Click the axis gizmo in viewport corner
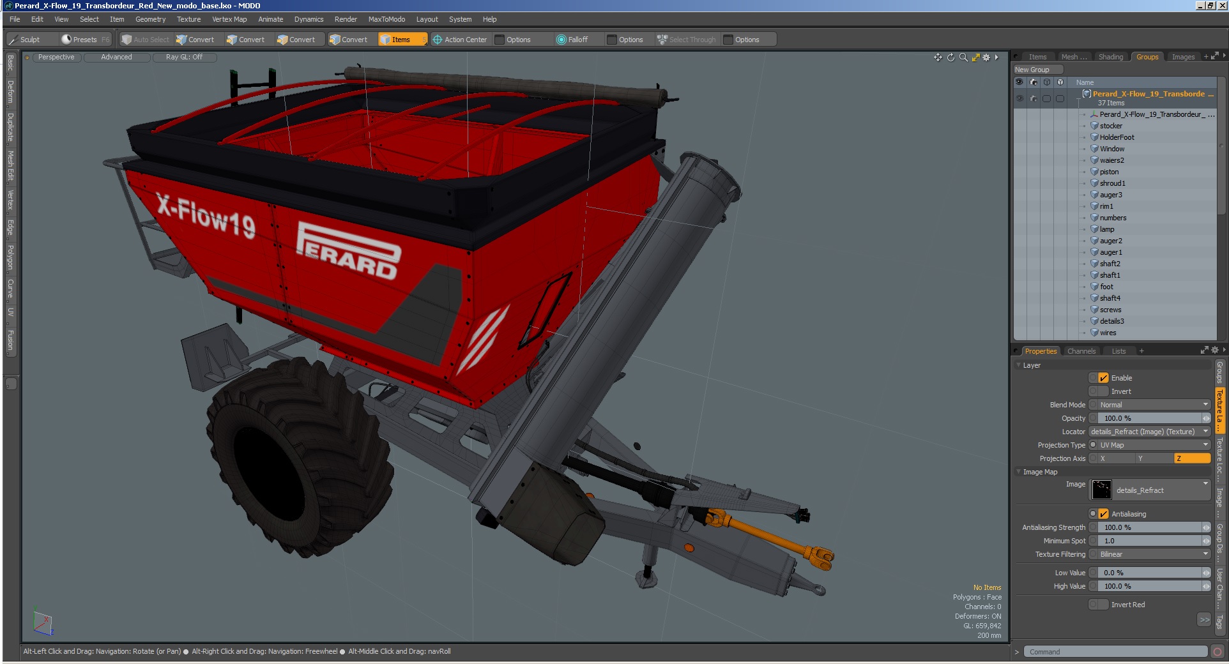This screenshot has height=664, width=1229. [x=43, y=624]
